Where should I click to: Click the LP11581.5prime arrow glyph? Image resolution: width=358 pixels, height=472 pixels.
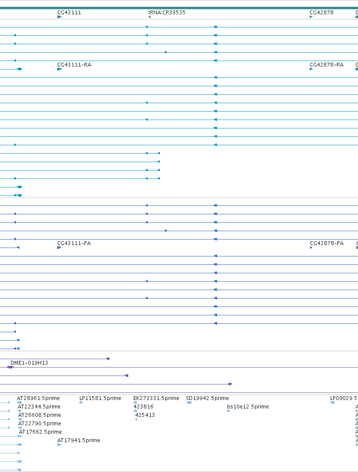81,403
